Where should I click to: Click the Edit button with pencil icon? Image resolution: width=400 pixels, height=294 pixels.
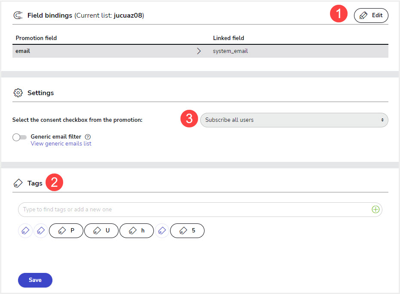[371, 15]
